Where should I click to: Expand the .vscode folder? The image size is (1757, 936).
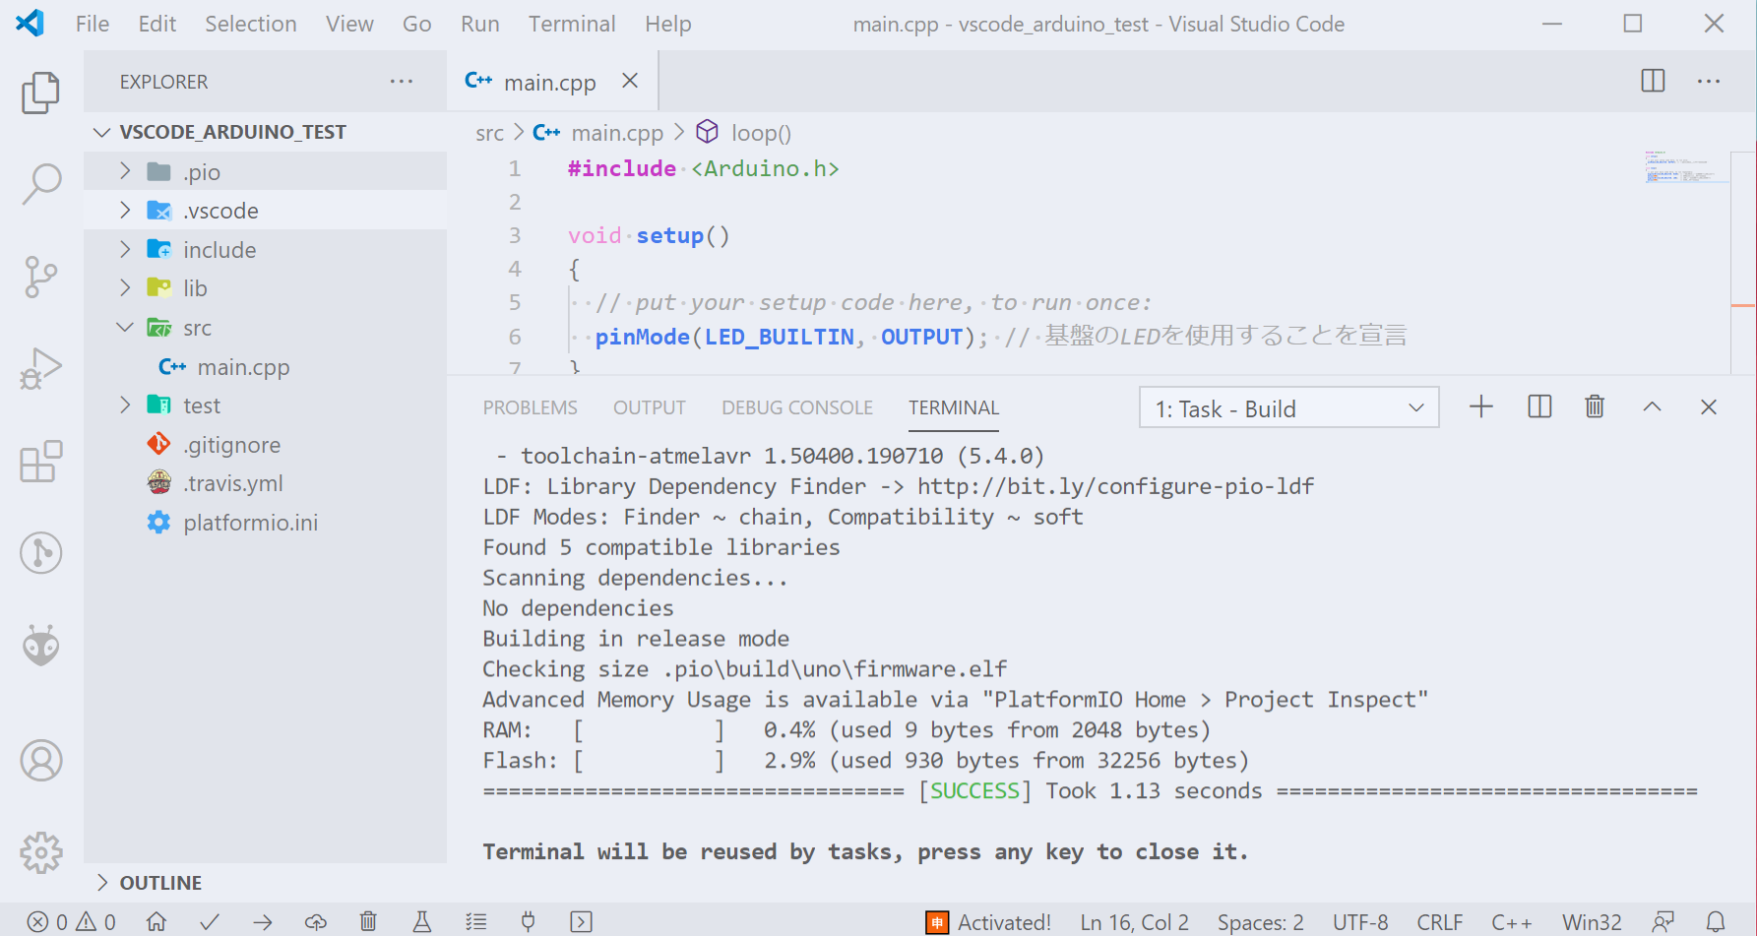coord(265,211)
